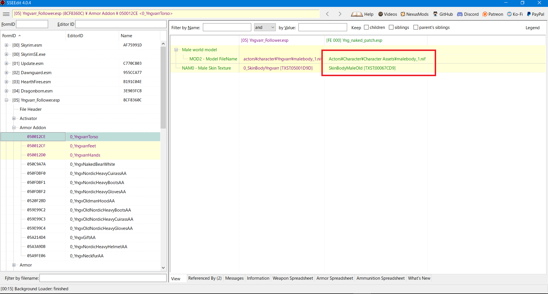This screenshot has width=548, height=294.
Task: Expand the Dawnguard.esm tree node
Action: point(6,73)
